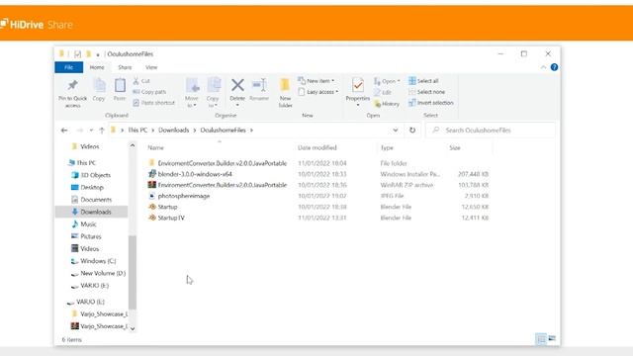Open the recent locations dropdown arrow
The height and width of the screenshot is (356, 633).
point(91,131)
